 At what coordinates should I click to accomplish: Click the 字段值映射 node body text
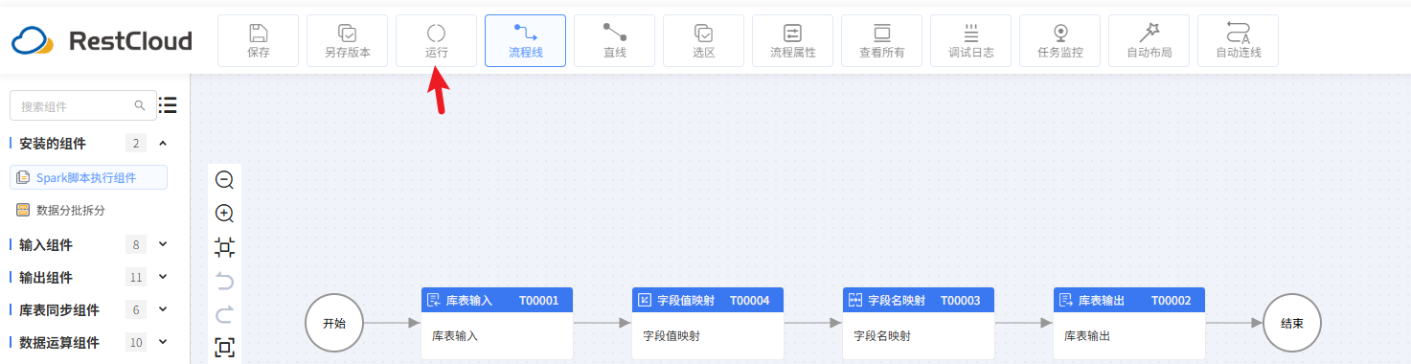click(x=671, y=336)
